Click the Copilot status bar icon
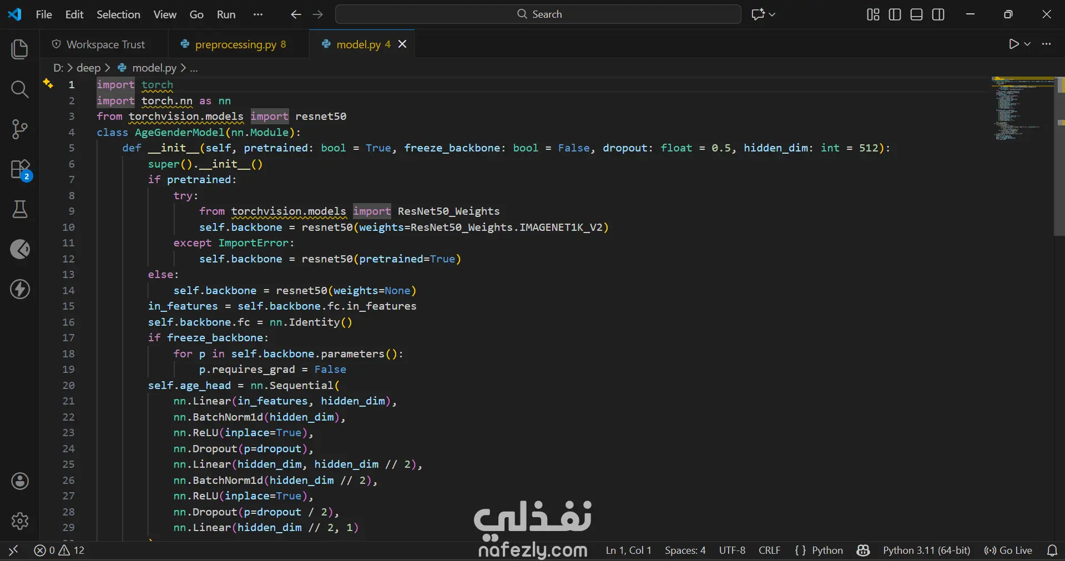 tap(863, 550)
